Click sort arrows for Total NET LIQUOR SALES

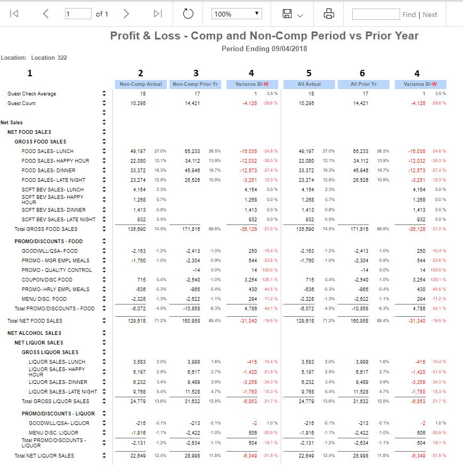104,455
